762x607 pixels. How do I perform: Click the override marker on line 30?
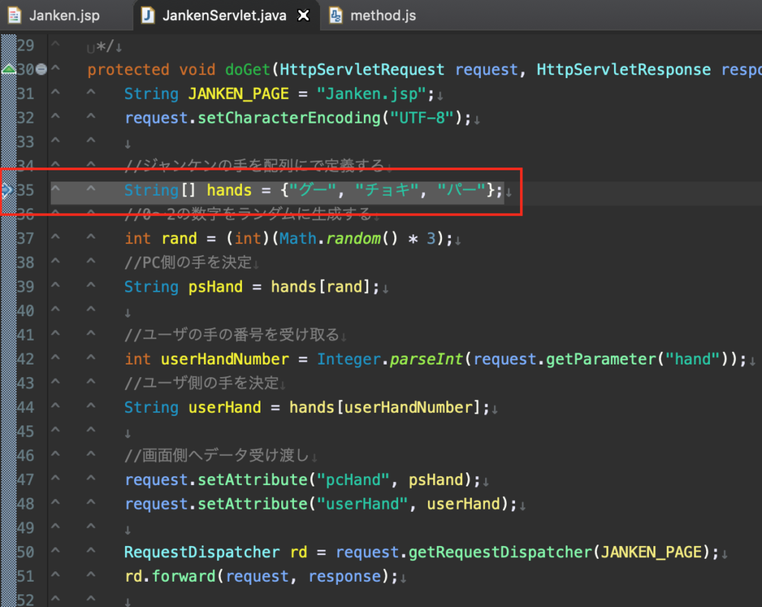8,69
